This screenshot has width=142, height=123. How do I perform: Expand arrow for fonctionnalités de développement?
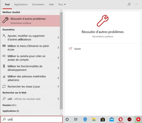point(58,68)
